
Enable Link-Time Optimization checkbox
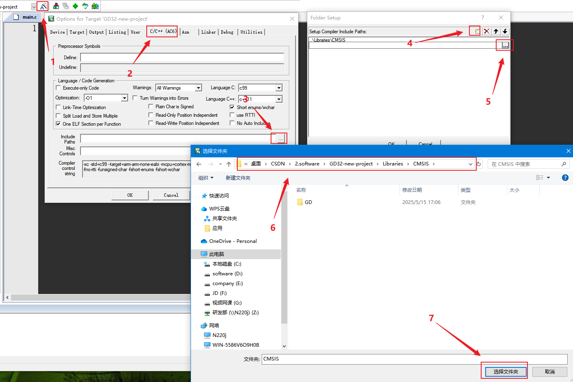[58, 107]
